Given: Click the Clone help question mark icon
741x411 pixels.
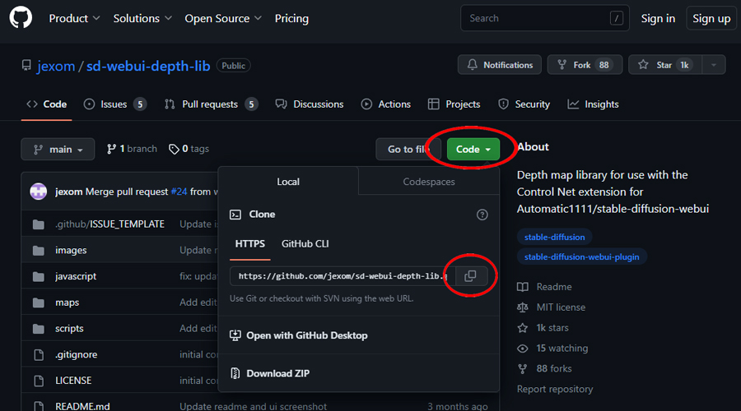Looking at the screenshot, I should (482, 215).
